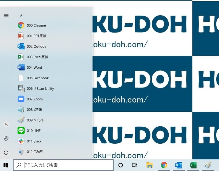Open the 010 LINE app icon
Screen dimensions: 219x171
21,131
